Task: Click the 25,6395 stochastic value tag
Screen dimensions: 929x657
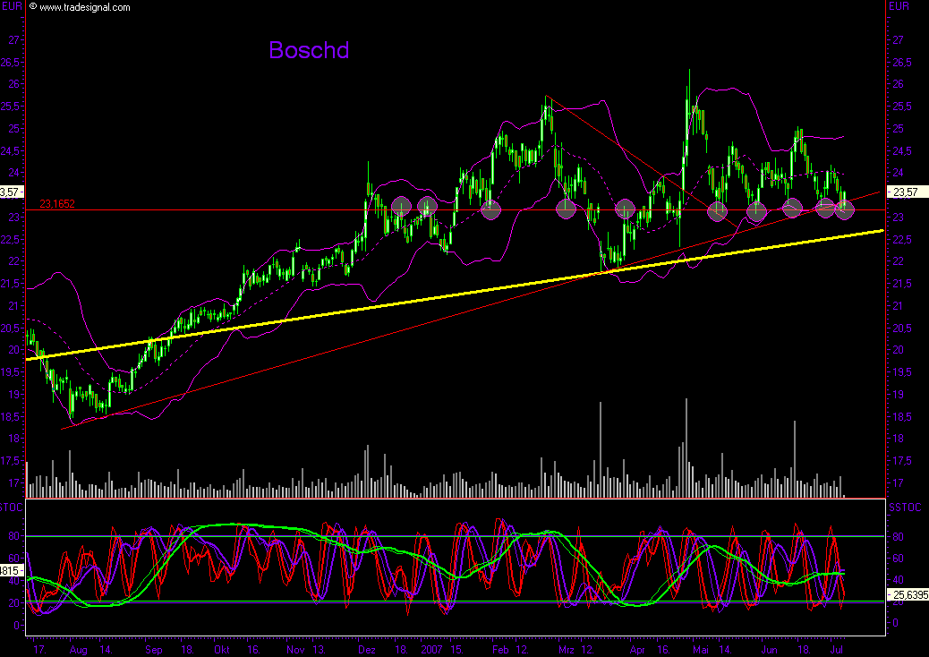Action: click(906, 593)
